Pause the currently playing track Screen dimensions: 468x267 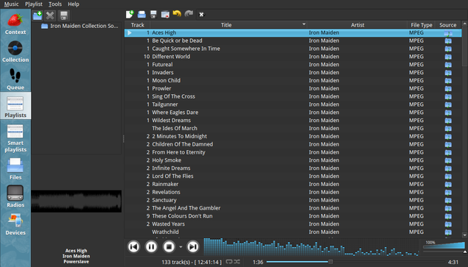pyautogui.click(x=151, y=246)
